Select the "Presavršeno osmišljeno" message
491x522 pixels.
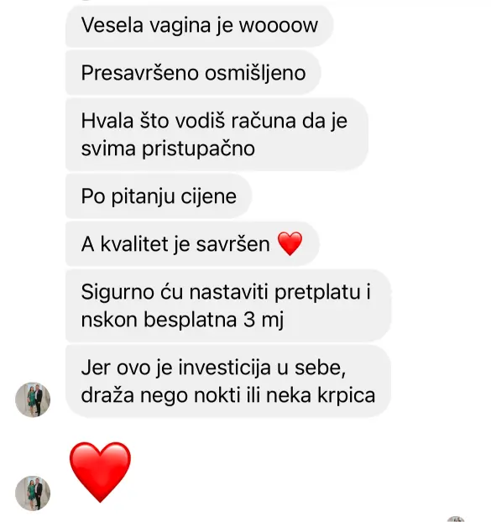(193, 72)
